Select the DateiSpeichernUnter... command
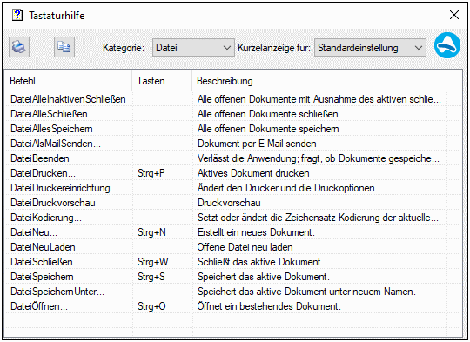This screenshot has width=470, height=342. tap(57, 292)
